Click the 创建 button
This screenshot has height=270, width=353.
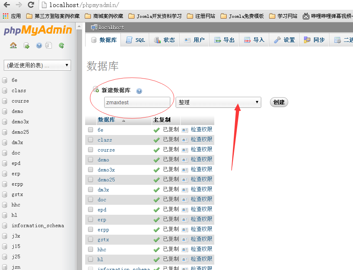pos(279,102)
